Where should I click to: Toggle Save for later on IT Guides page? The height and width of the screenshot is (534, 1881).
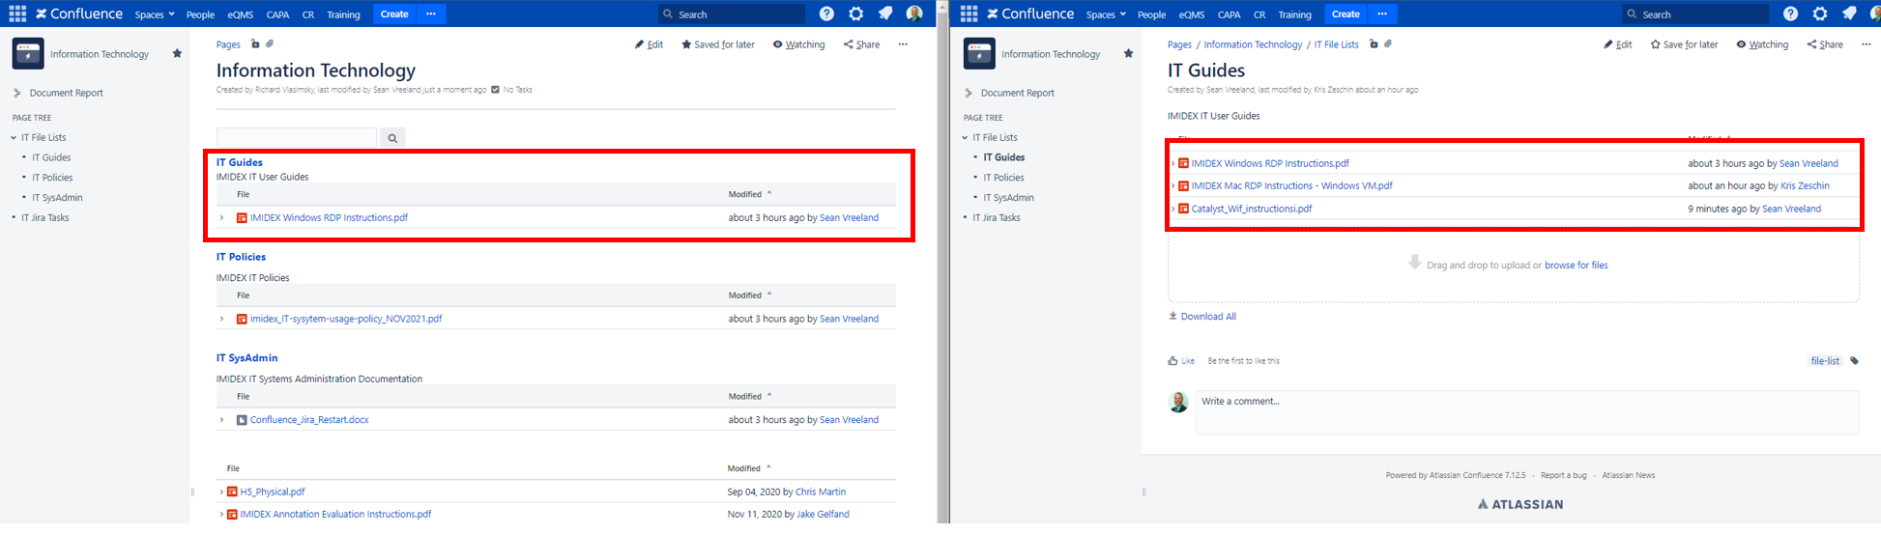coord(1684,44)
